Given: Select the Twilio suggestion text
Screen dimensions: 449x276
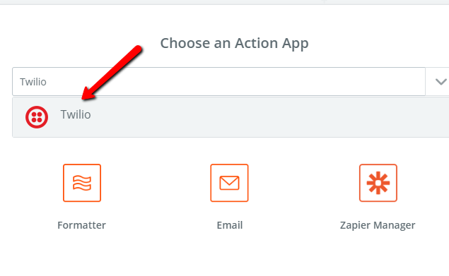Looking at the screenshot, I should tap(76, 114).
